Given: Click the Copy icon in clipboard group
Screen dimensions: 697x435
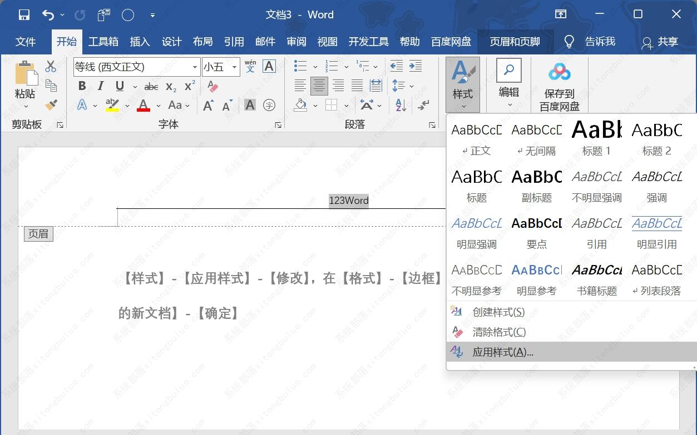Looking at the screenshot, I should [x=51, y=86].
